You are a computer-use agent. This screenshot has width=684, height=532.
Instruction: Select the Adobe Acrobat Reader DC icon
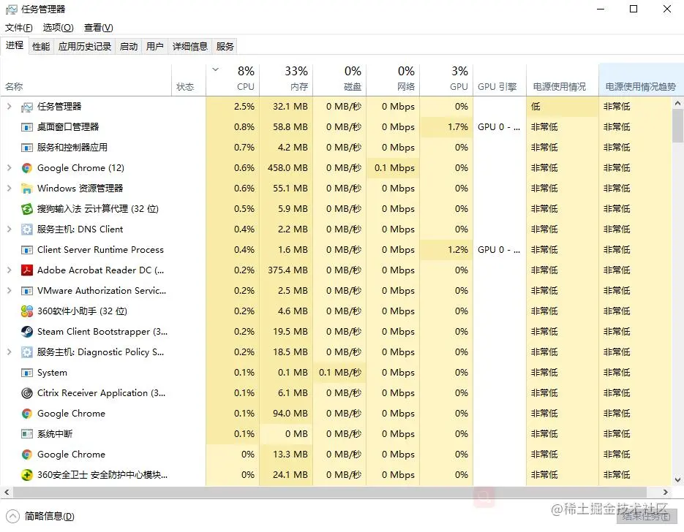tap(27, 270)
